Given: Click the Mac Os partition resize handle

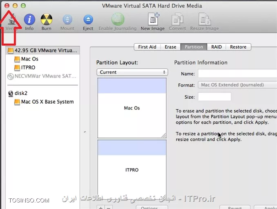Looking at the screenshot, I should tap(164, 136).
